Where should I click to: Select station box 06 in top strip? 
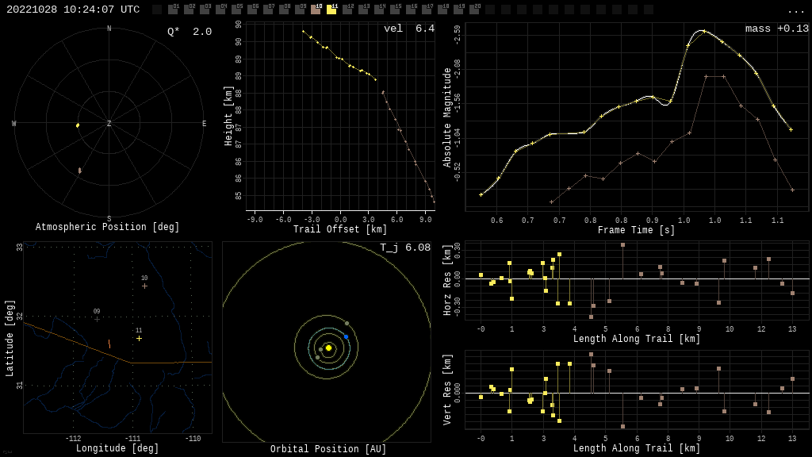click(x=252, y=10)
